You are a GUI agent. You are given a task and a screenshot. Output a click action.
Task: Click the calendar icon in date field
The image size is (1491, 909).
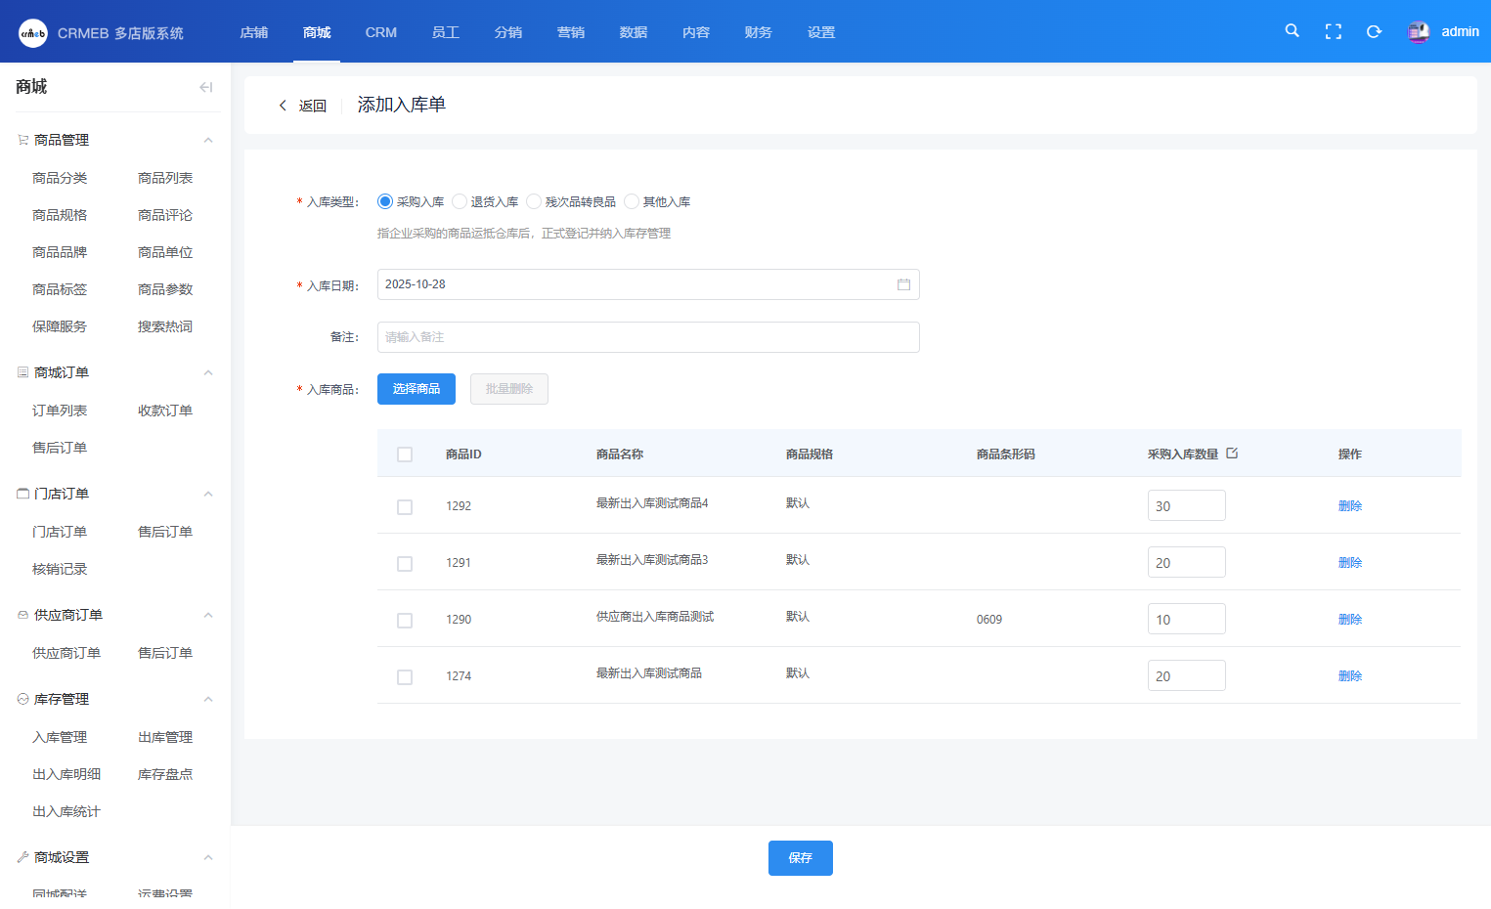click(903, 284)
